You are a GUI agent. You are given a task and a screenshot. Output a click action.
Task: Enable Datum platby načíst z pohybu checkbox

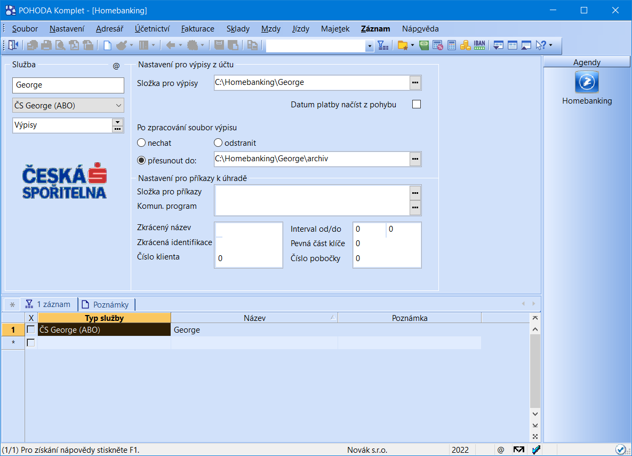pyautogui.click(x=417, y=105)
